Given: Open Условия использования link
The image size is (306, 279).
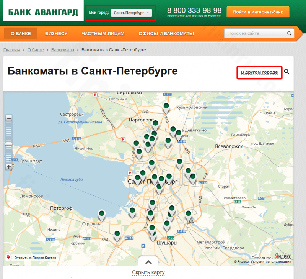Looking at the screenshot, I should point(271,262).
